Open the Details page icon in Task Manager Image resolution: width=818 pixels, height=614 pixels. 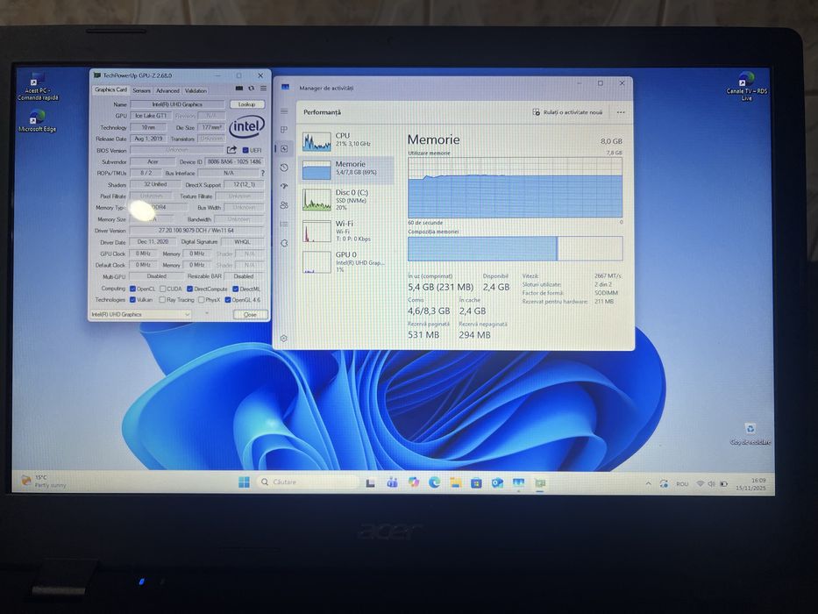point(284,224)
